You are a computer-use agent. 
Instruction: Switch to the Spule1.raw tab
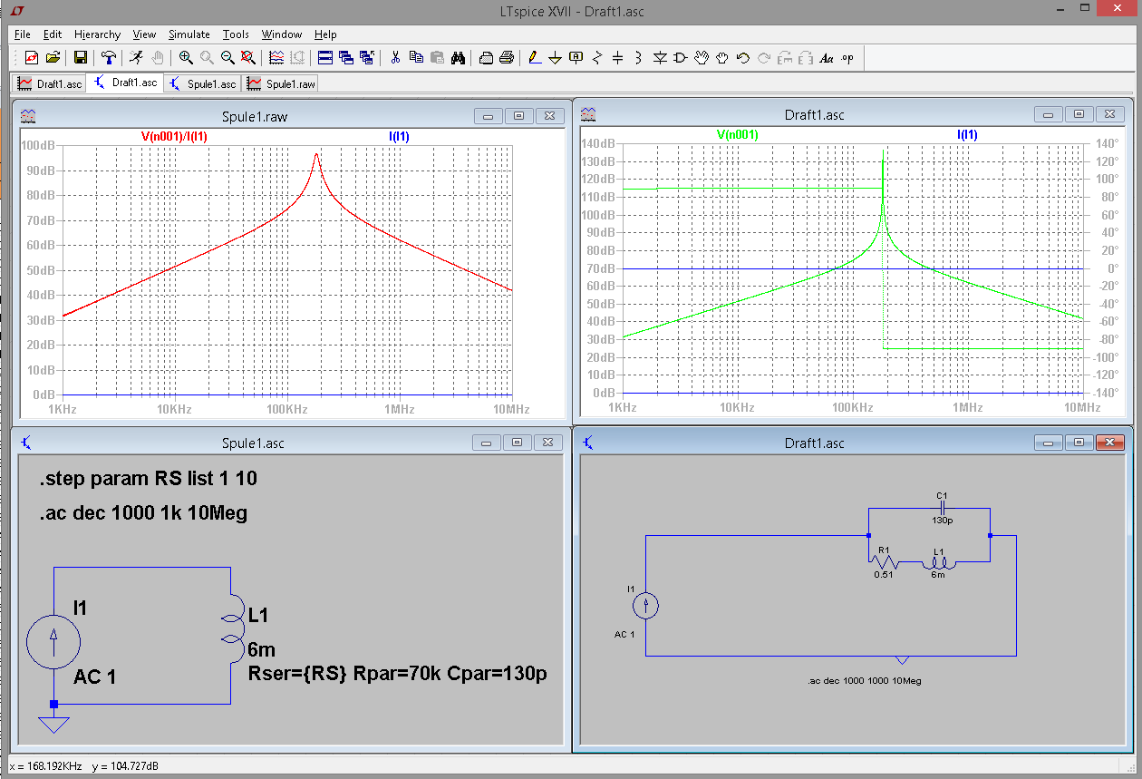[x=280, y=83]
